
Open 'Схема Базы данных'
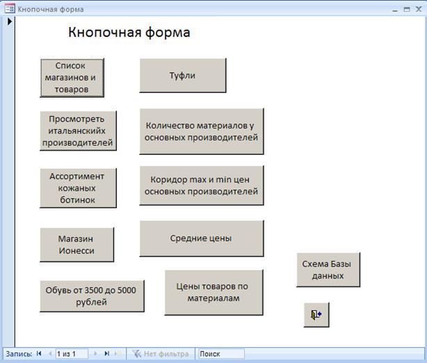(x=328, y=270)
